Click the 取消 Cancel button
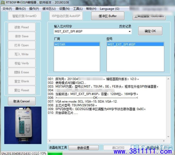175x155 pixels. pyautogui.click(x=22, y=101)
